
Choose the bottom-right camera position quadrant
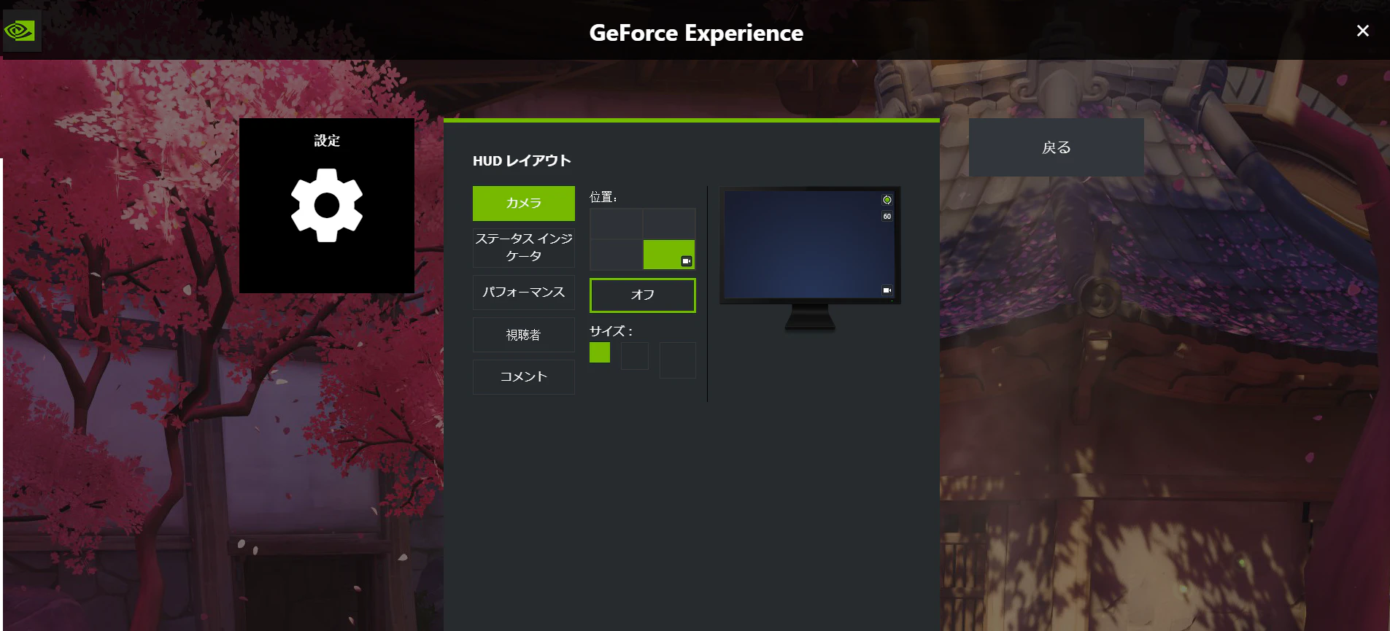[x=669, y=255]
